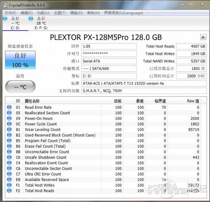This screenshot has height=202, width=210.
Task: Switch to the E: F: G: 28 °C drive tab
Action: coord(41,23)
